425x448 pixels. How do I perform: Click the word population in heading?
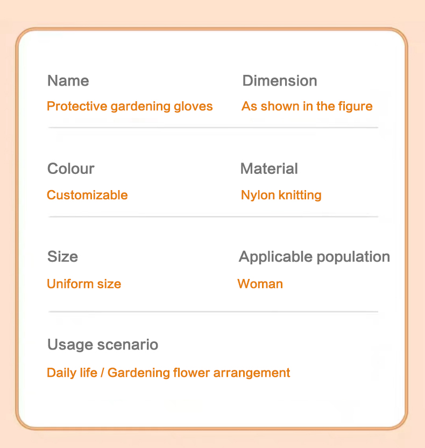(353, 257)
